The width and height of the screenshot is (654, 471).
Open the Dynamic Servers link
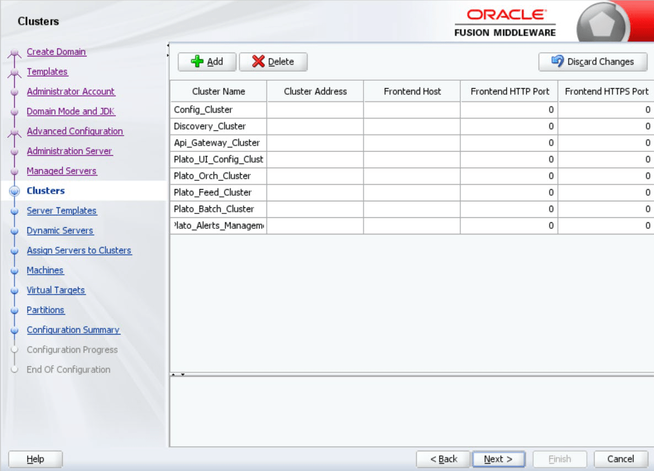(x=60, y=231)
